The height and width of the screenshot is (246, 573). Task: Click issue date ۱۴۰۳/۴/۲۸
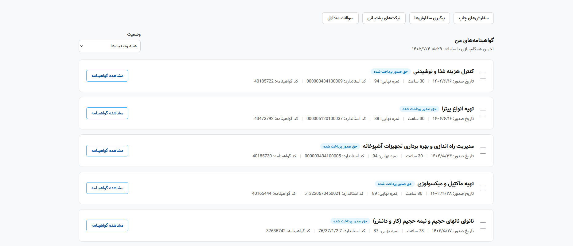(452, 193)
